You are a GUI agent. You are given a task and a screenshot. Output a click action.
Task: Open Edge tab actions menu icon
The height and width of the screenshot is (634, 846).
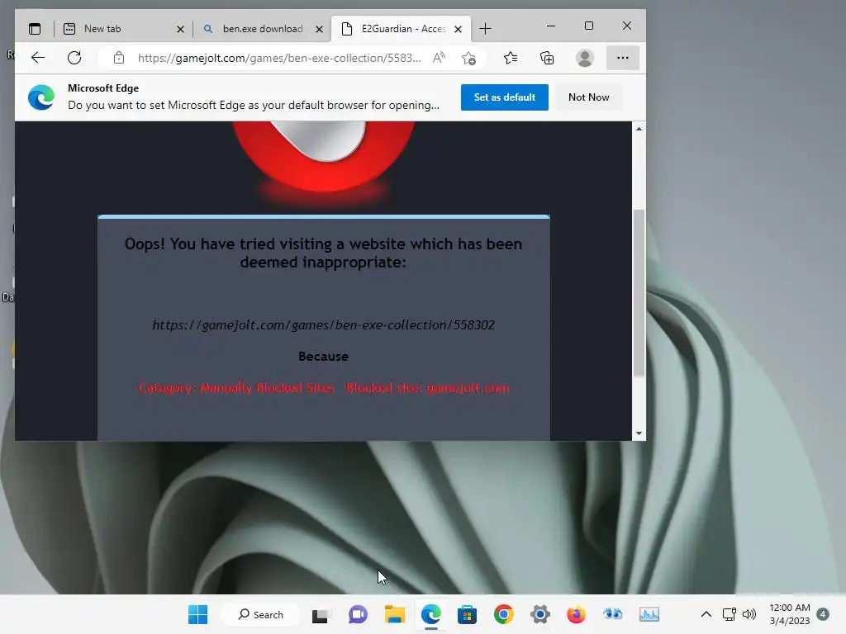[x=35, y=29]
